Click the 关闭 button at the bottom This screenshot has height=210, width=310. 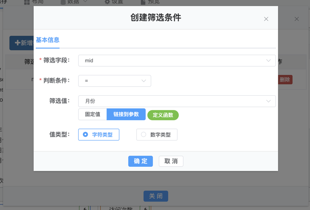tap(156, 196)
